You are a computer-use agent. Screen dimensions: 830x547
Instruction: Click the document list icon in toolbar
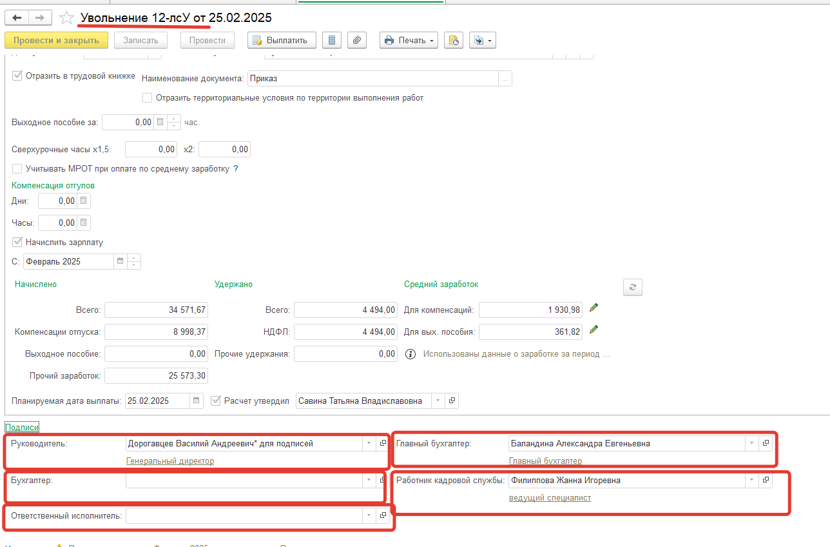point(331,40)
